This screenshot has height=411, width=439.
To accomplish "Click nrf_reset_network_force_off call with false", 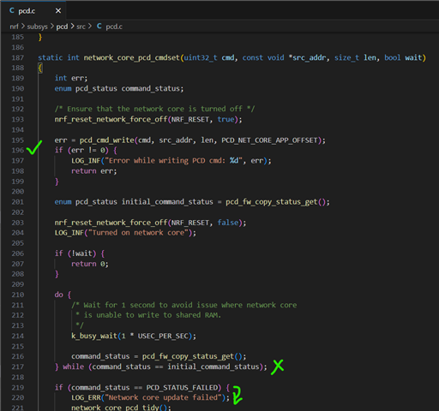I will (150, 223).
